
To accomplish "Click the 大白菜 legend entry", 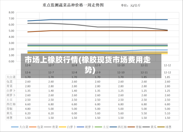I will [x=20, y=127].
